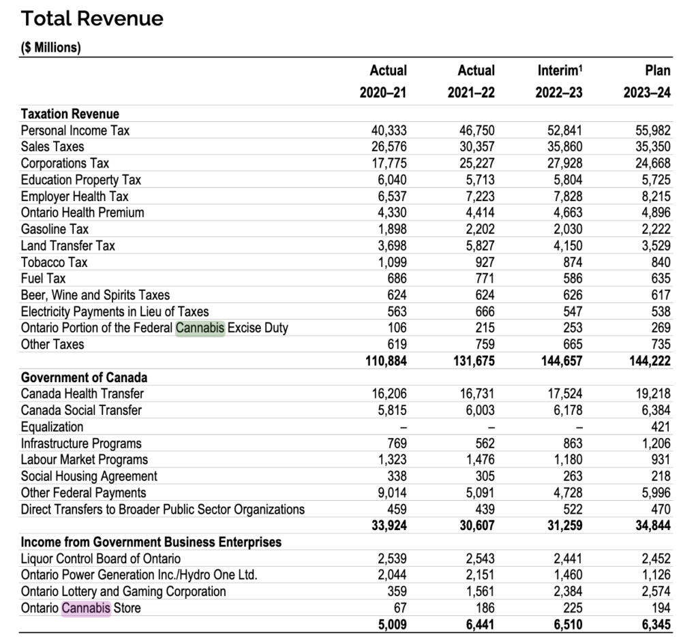Image resolution: width=698 pixels, height=637 pixels.
Task: Select Infrastructure Programs plan value 1,206
Action: point(656,443)
